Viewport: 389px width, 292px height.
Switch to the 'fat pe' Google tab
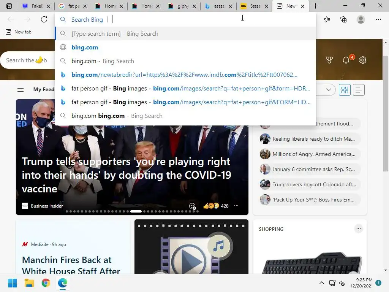pyautogui.click(x=73, y=6)
